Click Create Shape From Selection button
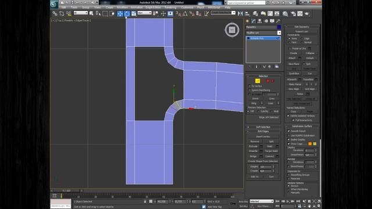This screenshot has width=372, height=209. click(x=263, y=161)
